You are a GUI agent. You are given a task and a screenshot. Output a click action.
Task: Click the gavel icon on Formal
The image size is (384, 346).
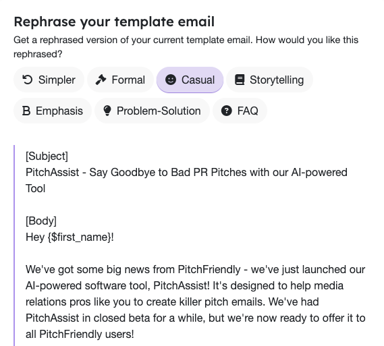101,80
